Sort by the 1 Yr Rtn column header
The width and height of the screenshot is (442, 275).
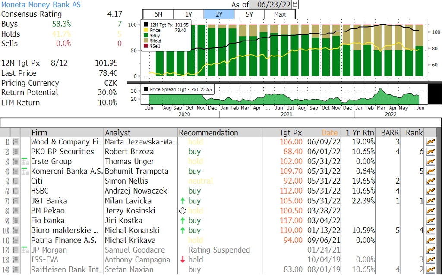[x=358, y=133]
